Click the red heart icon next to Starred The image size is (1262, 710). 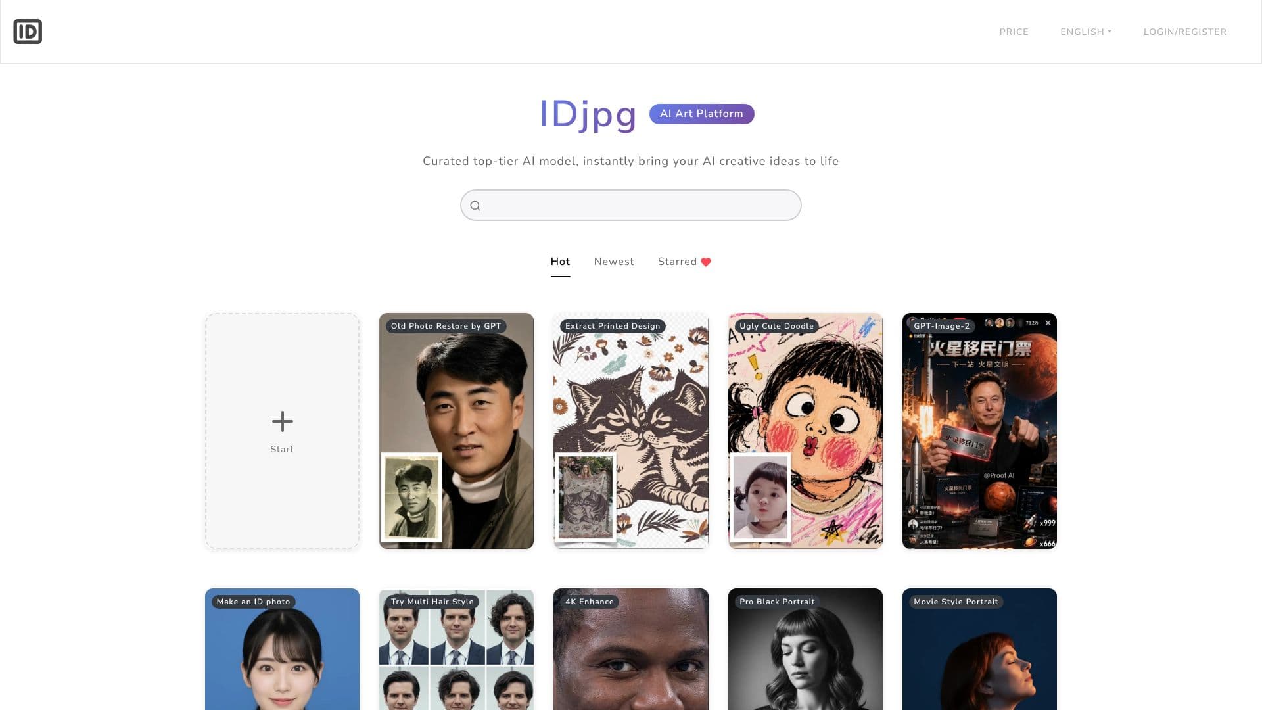click(x=706, y=262)
